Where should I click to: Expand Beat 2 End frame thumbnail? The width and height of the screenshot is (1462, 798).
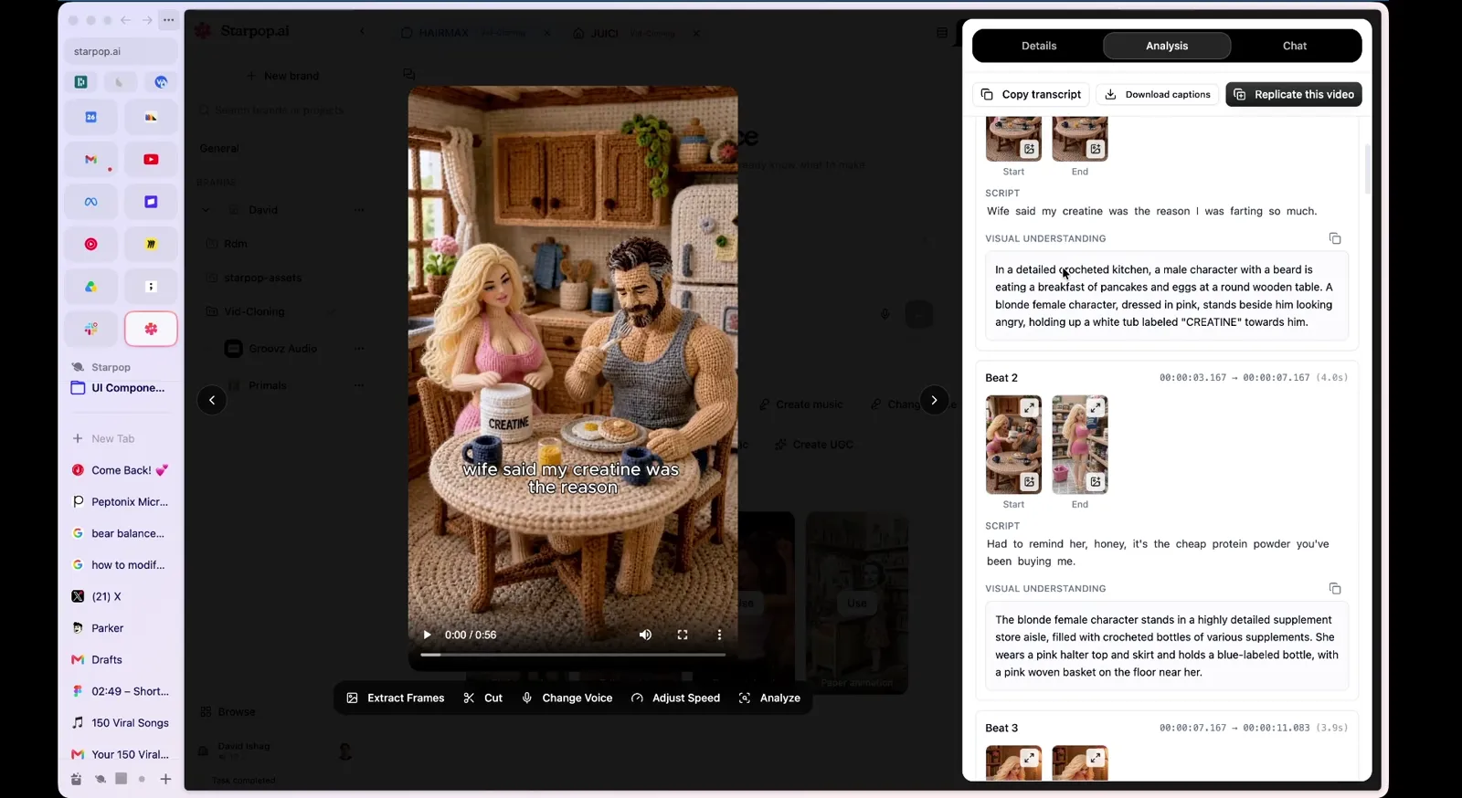coord(1096,407)
